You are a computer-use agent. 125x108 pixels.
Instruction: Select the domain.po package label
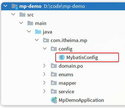pos(71,66)
